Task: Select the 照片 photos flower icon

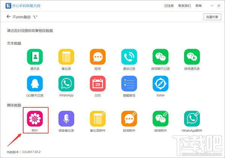Action: pyautogui.click(x=35, y=119)
